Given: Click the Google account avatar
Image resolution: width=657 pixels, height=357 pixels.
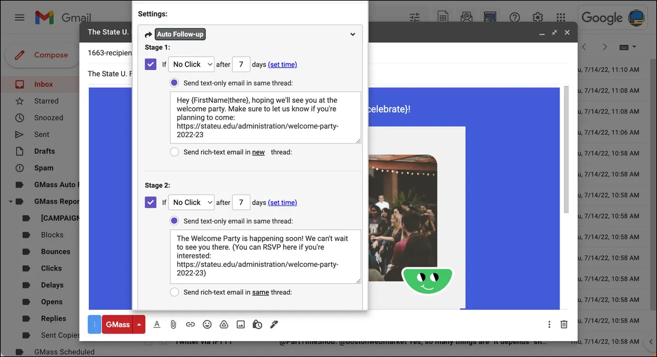Looking at the screenshot, I should coord(636,17).
